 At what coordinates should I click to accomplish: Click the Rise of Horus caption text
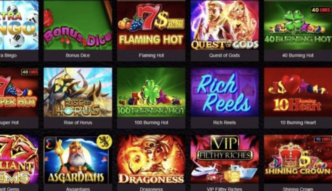click(78, 123)
